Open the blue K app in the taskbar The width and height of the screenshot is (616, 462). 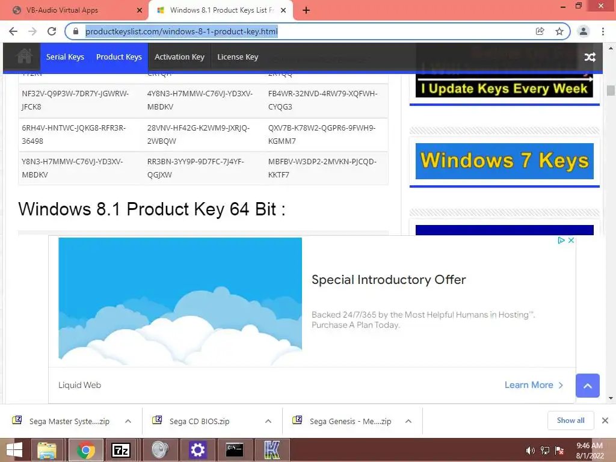coord(272,450)
